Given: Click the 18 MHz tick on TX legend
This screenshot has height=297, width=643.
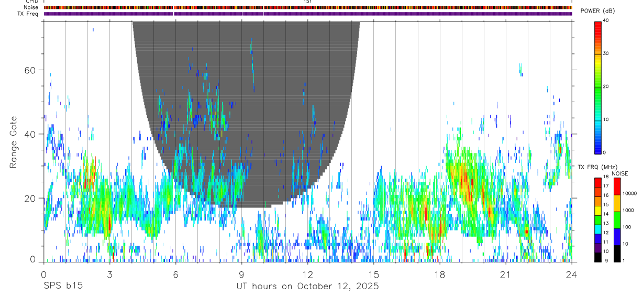Looking at the screenshot, I should 605,177.
